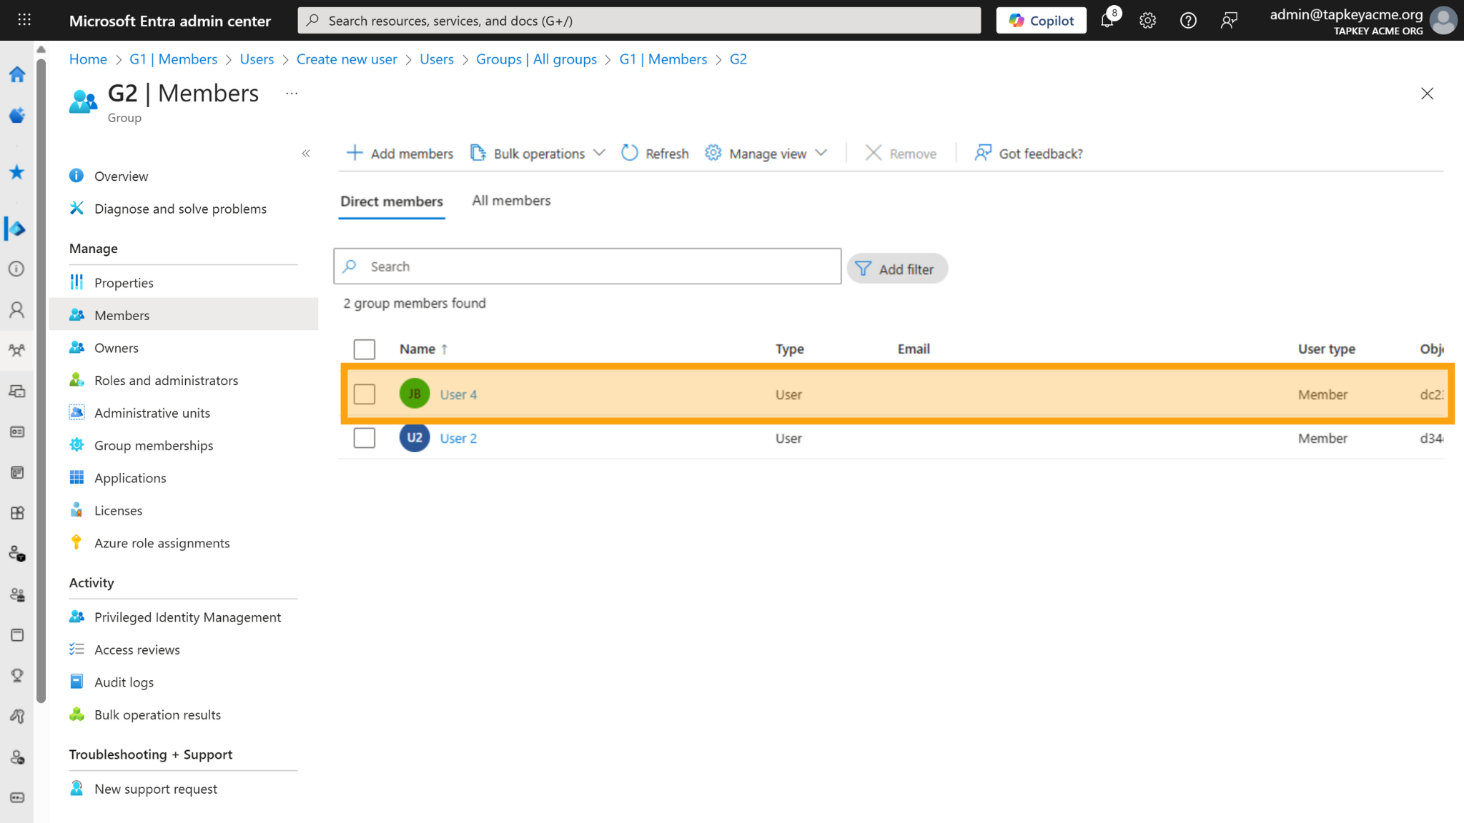Expand the Manage view dropdown
1464x823 pixels.
(x=766, y=153)
